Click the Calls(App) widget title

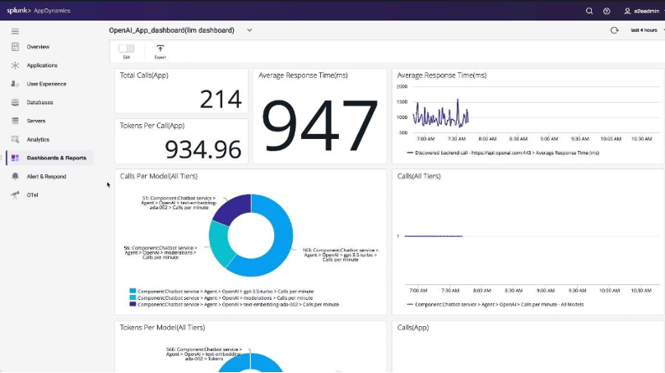click(x=413, y=327)
